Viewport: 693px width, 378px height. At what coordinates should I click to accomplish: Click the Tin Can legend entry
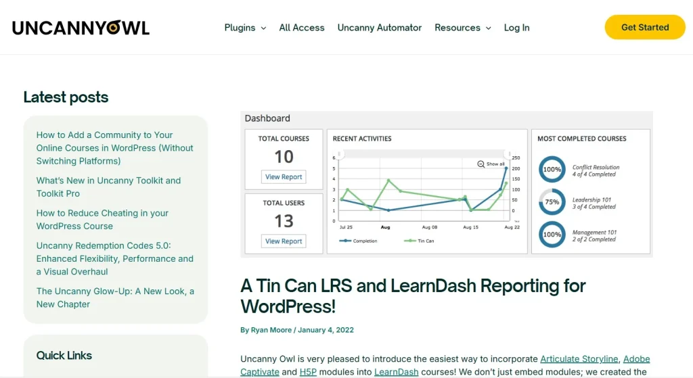(x=419, y=241)
